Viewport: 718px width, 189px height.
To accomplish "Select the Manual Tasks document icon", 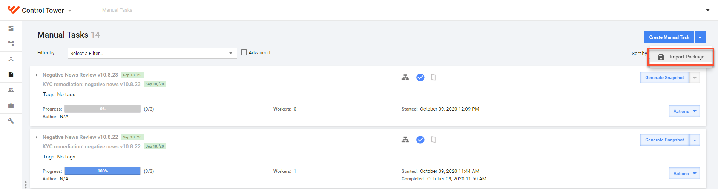I will 11,75.
